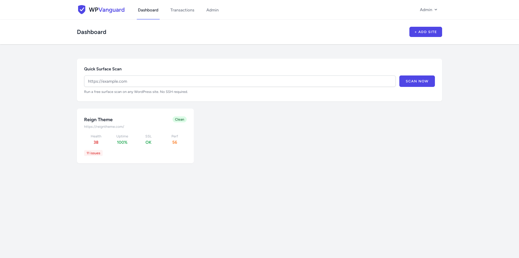Open the Admin navigation tab
The height and width of the screenshot is (258, 519).
click(x=212, y=10)
